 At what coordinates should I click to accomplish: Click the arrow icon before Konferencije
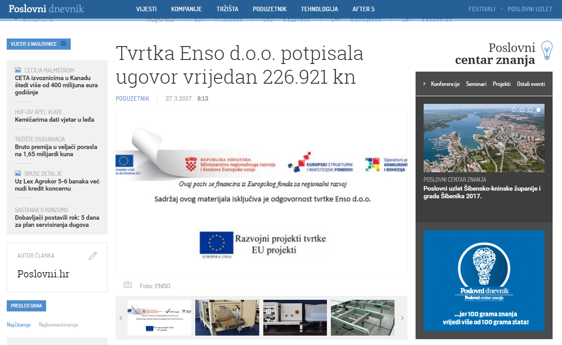pos(425,84)
